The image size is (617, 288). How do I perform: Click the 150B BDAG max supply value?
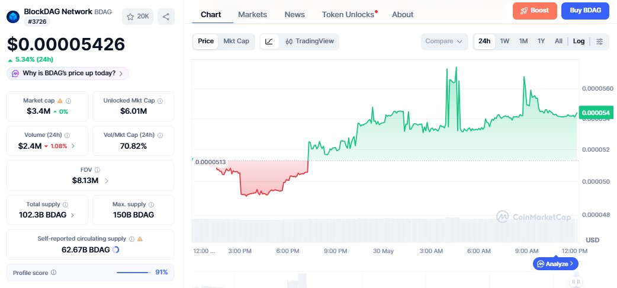[x=133, y=215]
